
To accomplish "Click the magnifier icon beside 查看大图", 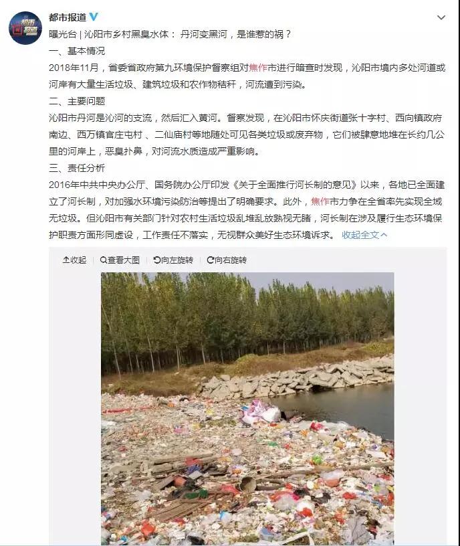I will [104, 260].
